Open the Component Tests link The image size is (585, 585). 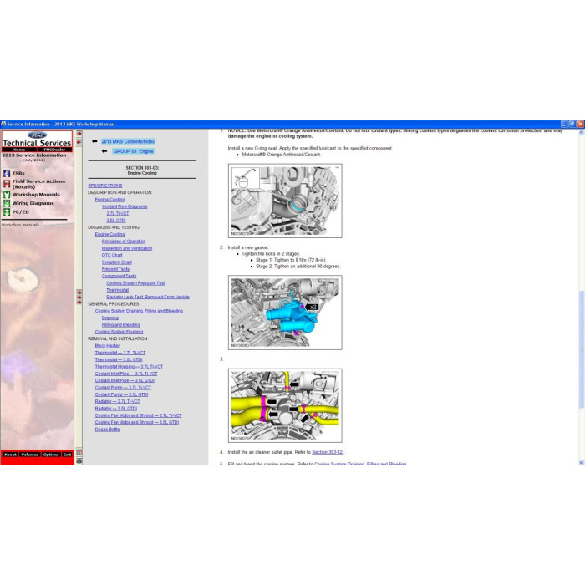(119, 276)
